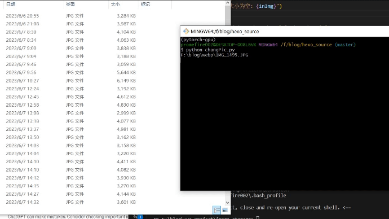Select the file dated 2023/6/7 9:46
The image size is (389, 219).
(21, 64)
